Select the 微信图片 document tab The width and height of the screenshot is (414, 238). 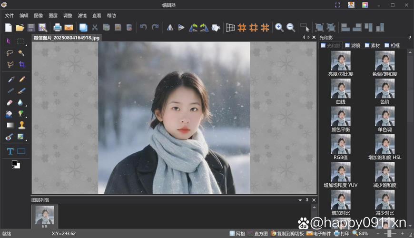coord(67,38)
